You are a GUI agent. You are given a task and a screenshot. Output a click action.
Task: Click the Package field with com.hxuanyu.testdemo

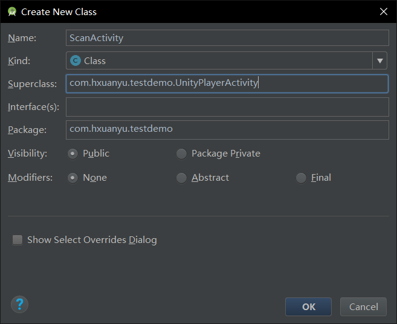(227, 129)
